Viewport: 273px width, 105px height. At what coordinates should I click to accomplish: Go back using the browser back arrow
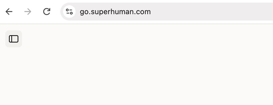[9, 12]
